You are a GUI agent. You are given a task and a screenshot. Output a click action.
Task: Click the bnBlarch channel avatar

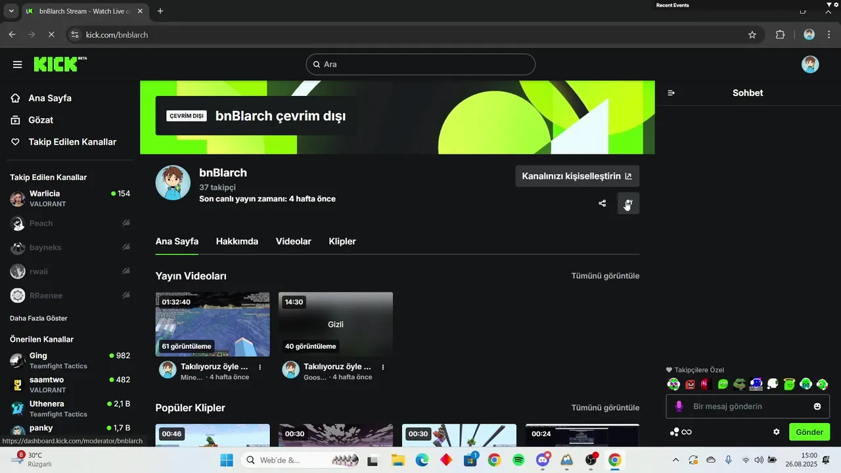point(173,183)
